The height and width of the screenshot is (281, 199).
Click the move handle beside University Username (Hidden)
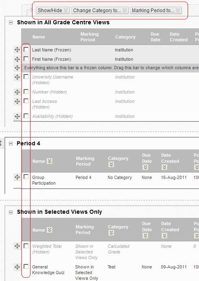[x=17, y=77]
